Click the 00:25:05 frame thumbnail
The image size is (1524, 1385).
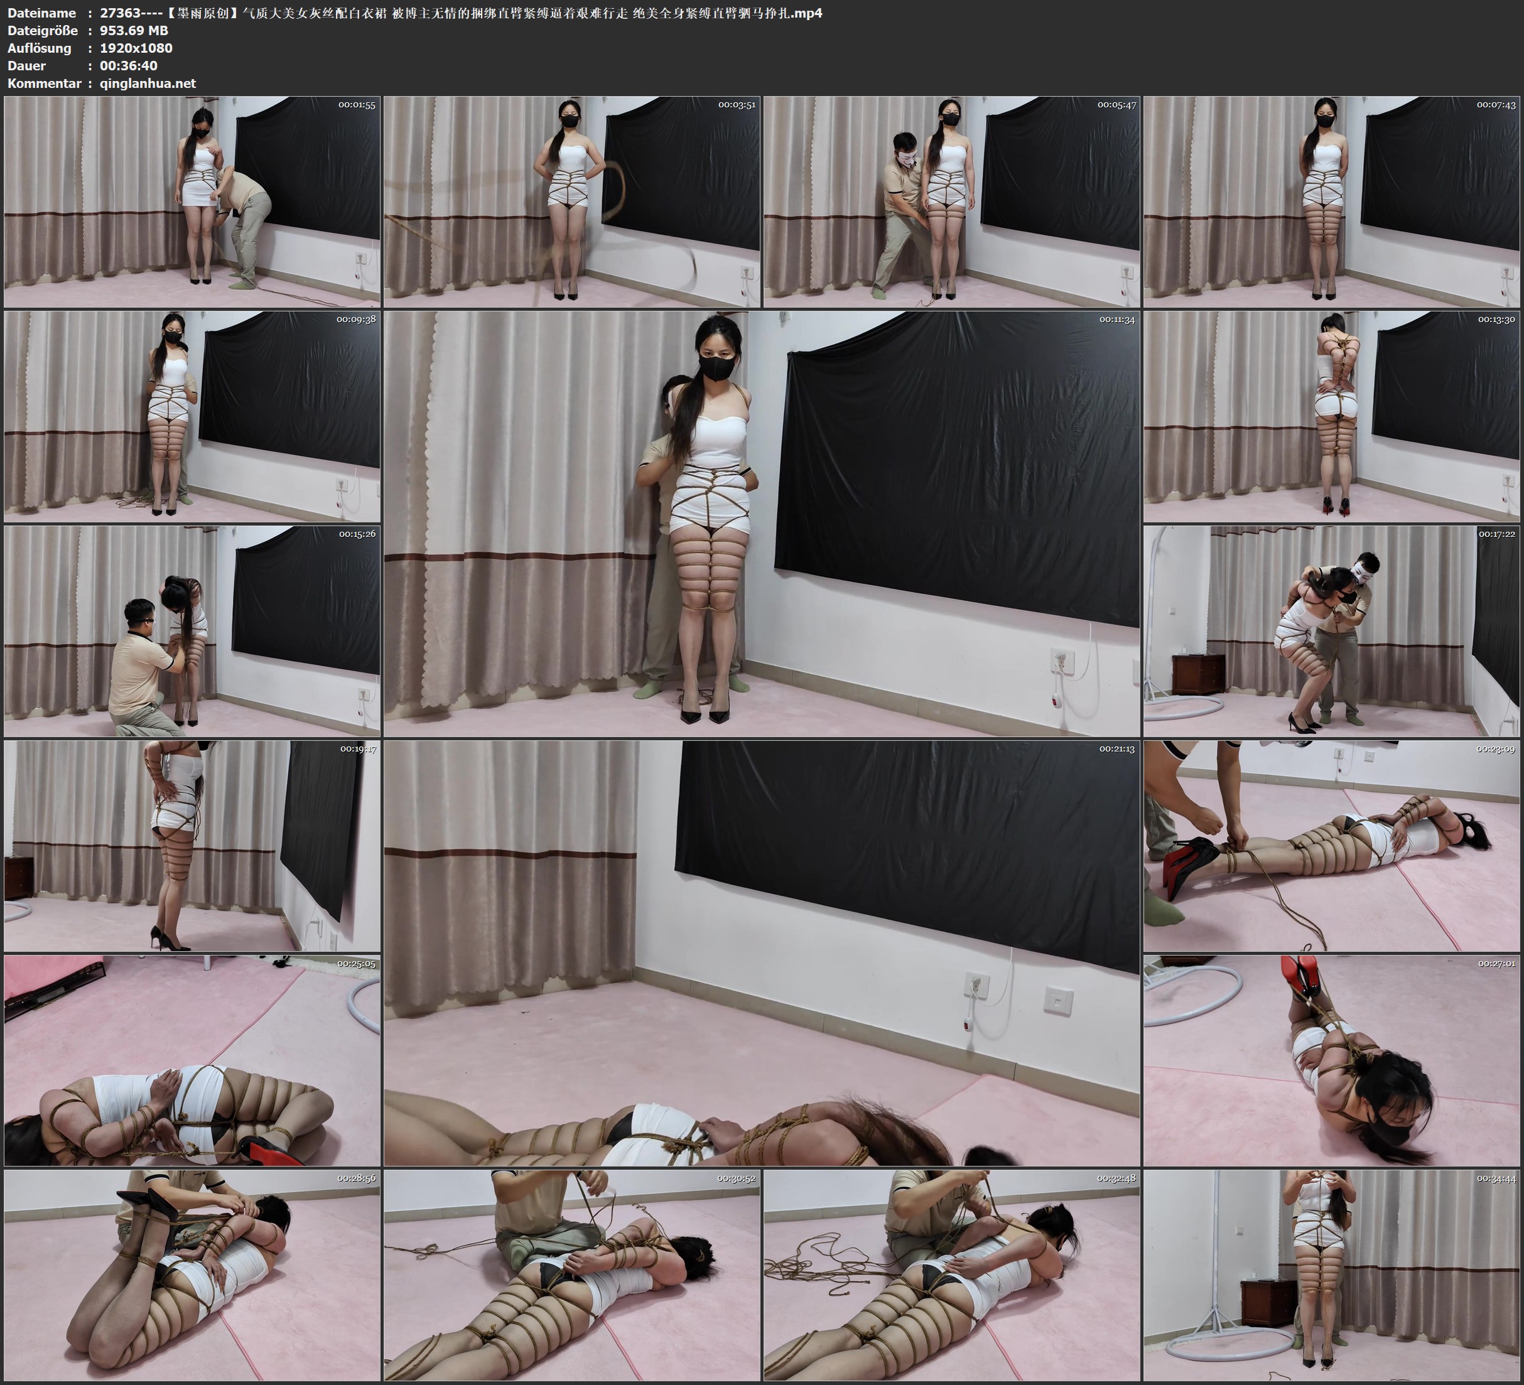pos(192,1060)
